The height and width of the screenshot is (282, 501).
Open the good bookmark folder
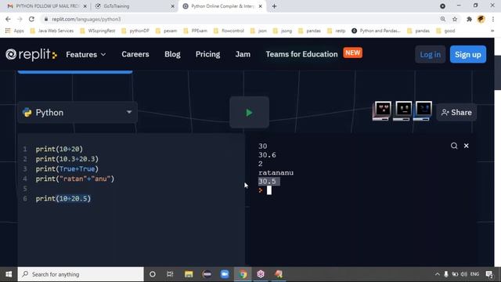(x=445, y=31)
